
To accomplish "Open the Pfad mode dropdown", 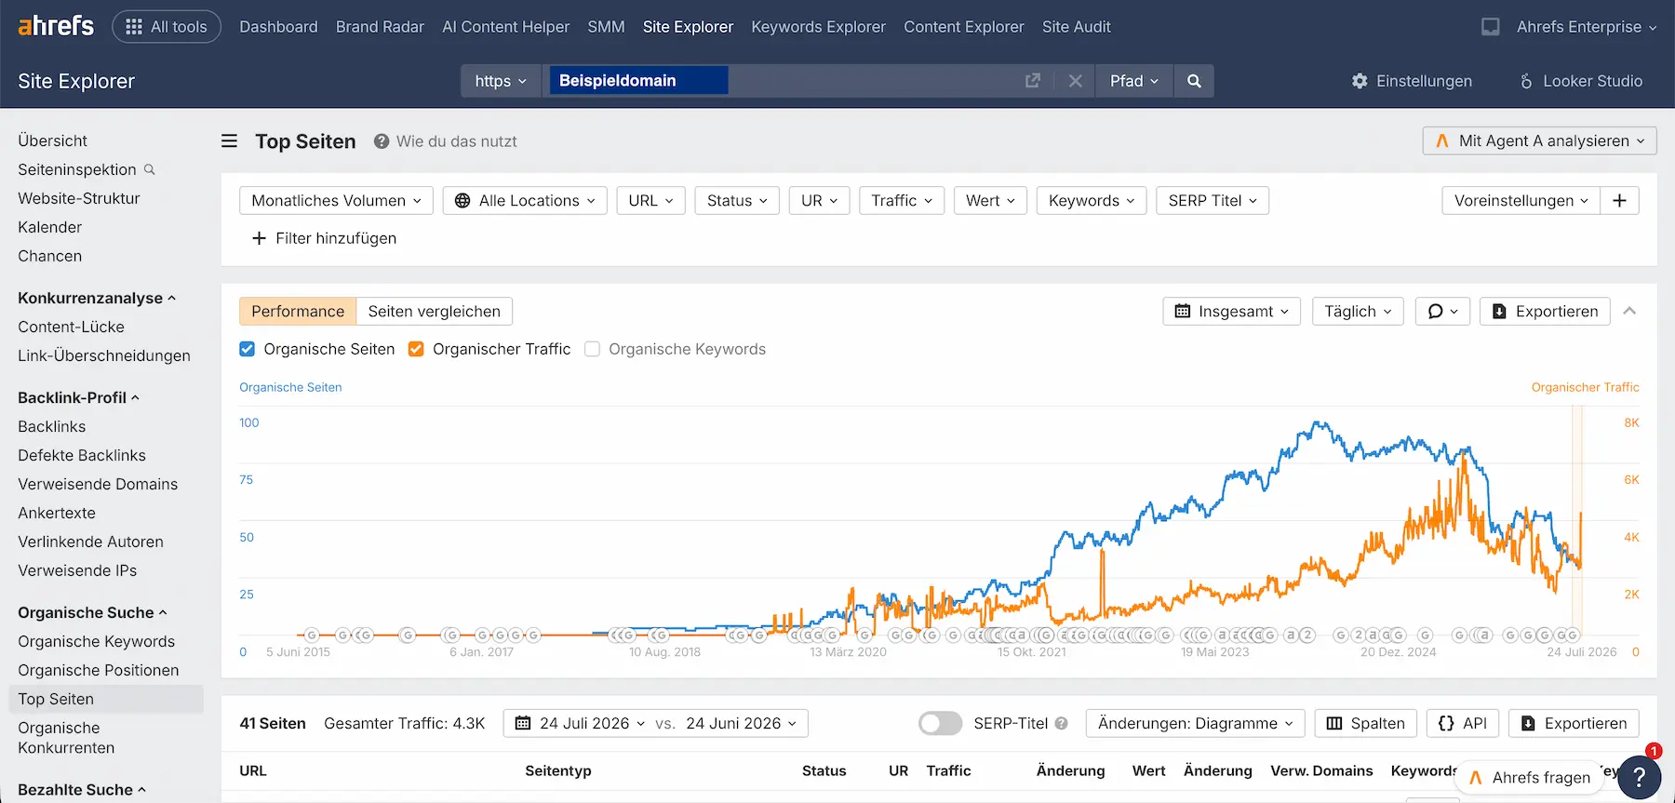I will [1134, 81].
